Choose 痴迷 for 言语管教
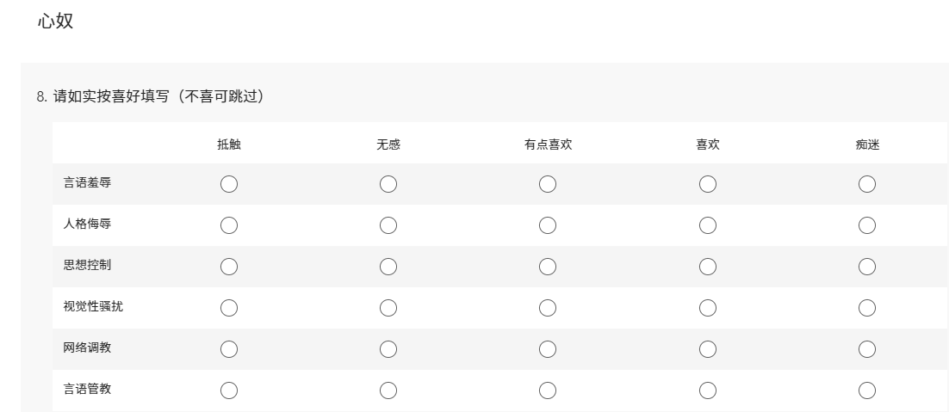Image resolution: width=949 pixels, height=412 pixels. click(867, 390)
